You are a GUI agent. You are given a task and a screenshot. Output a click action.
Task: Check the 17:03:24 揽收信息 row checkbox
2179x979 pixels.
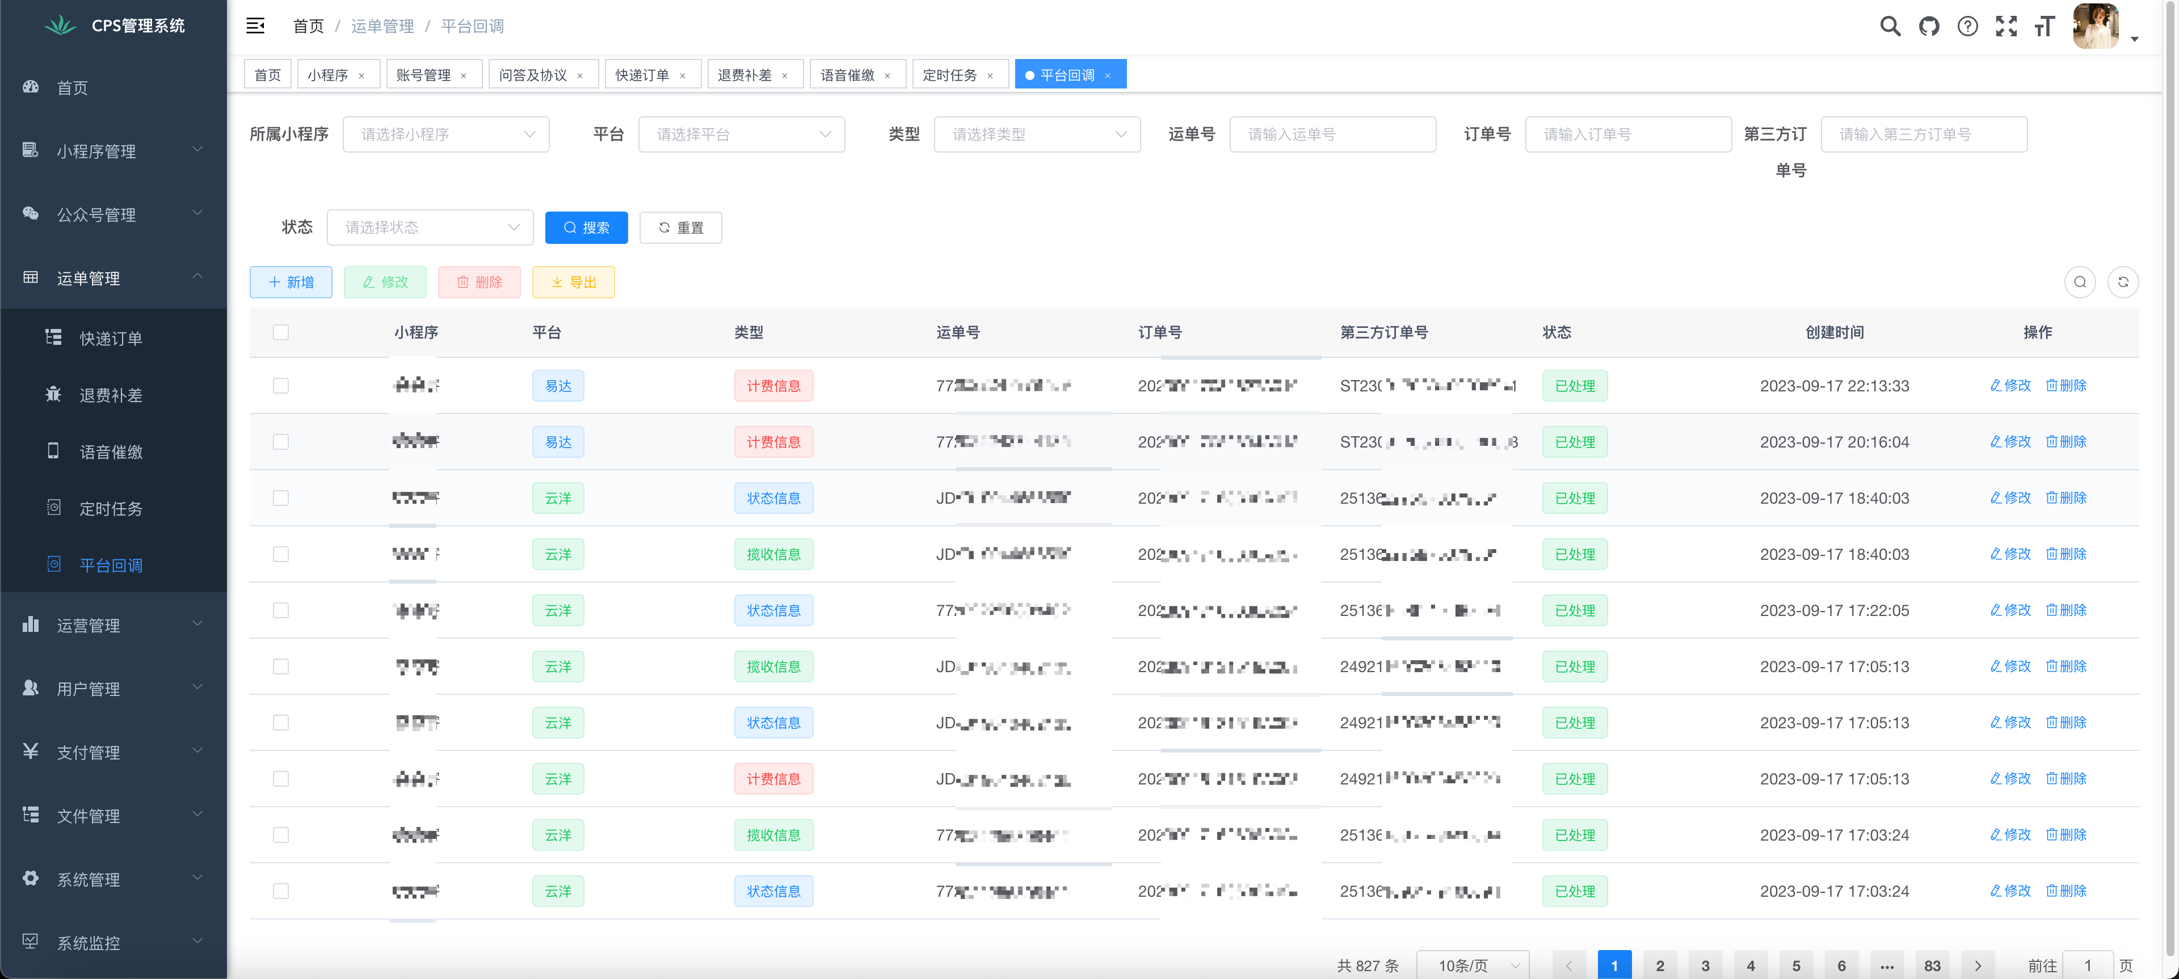281,834
